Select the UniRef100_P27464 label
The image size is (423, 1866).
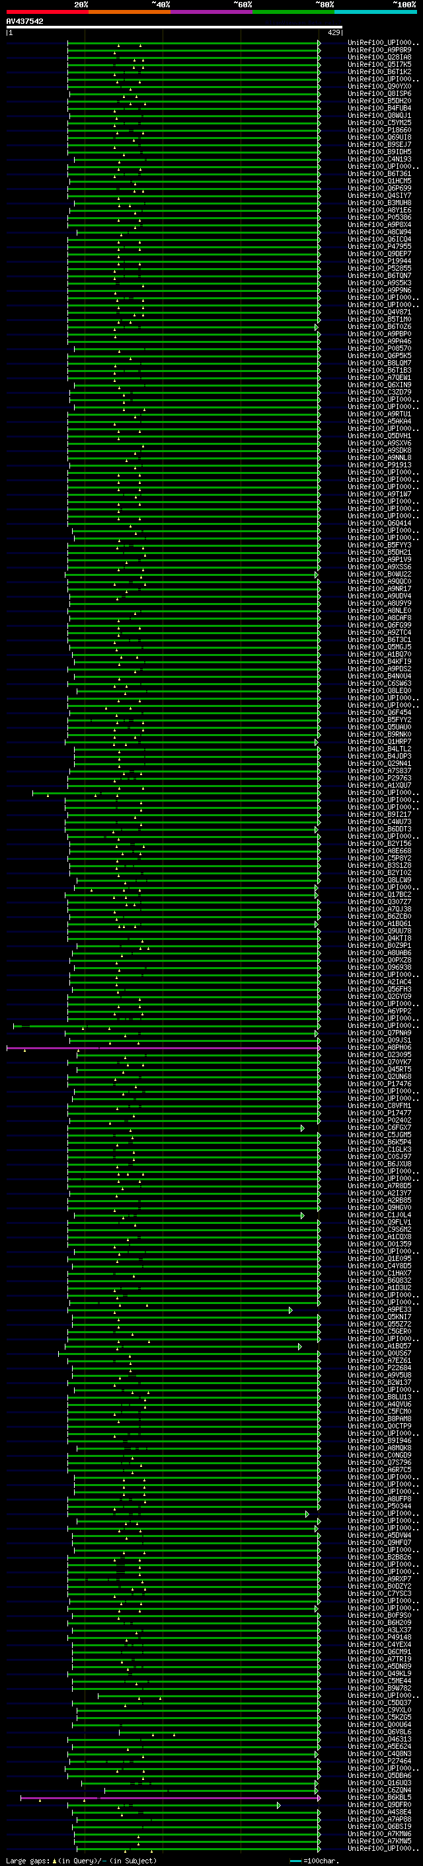(x=379, y=1761)
